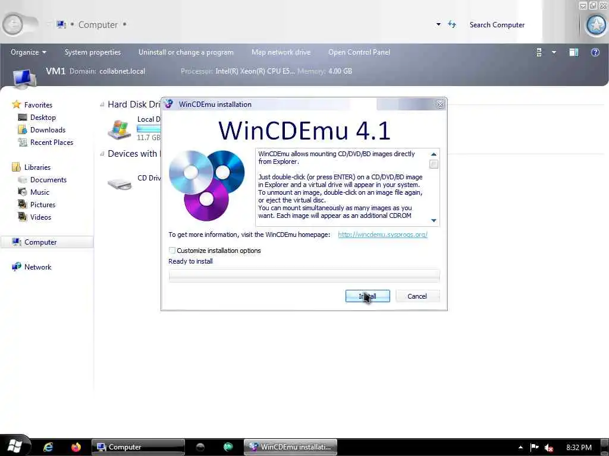Click the VM1 computer details icon

[24, 78]
